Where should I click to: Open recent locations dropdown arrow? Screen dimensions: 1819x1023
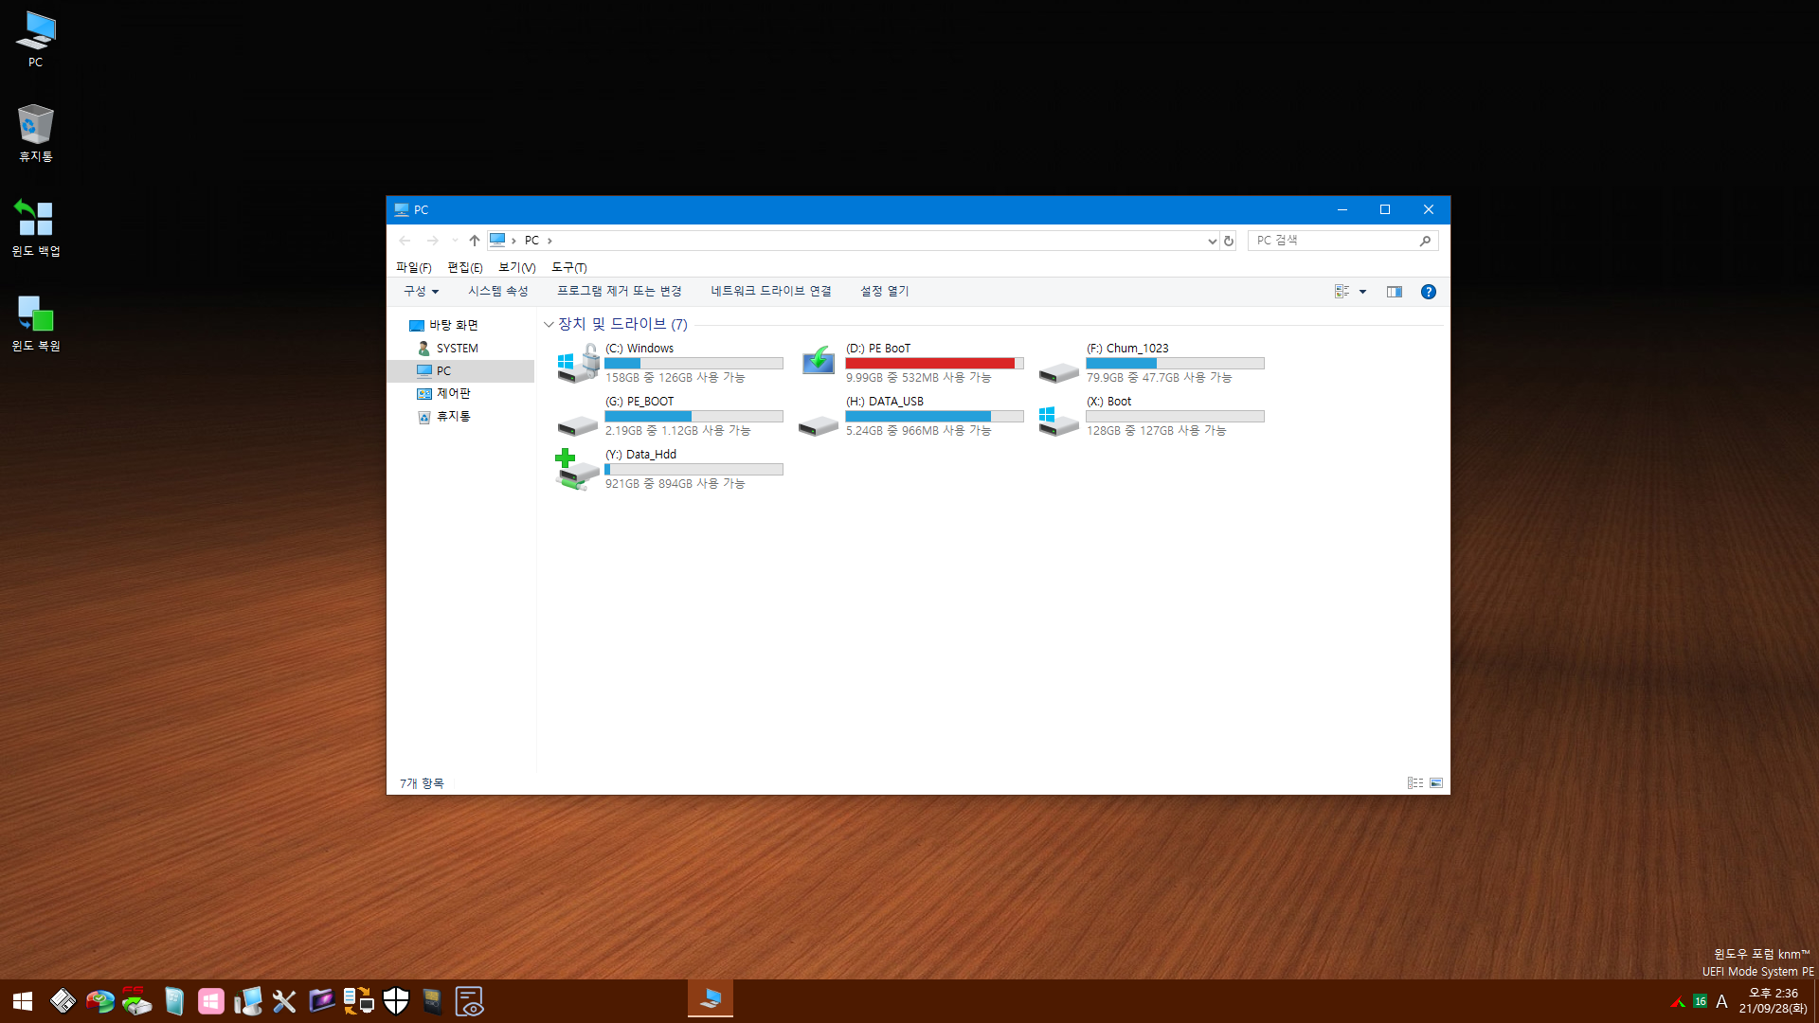(x=455, y=241)
